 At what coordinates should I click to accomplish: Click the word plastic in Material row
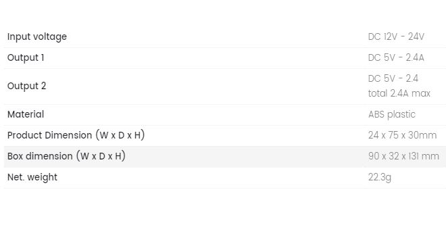pos(401,115)
